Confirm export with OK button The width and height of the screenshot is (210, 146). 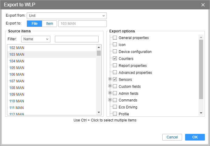pyautogui.click(x=195, y=137)
